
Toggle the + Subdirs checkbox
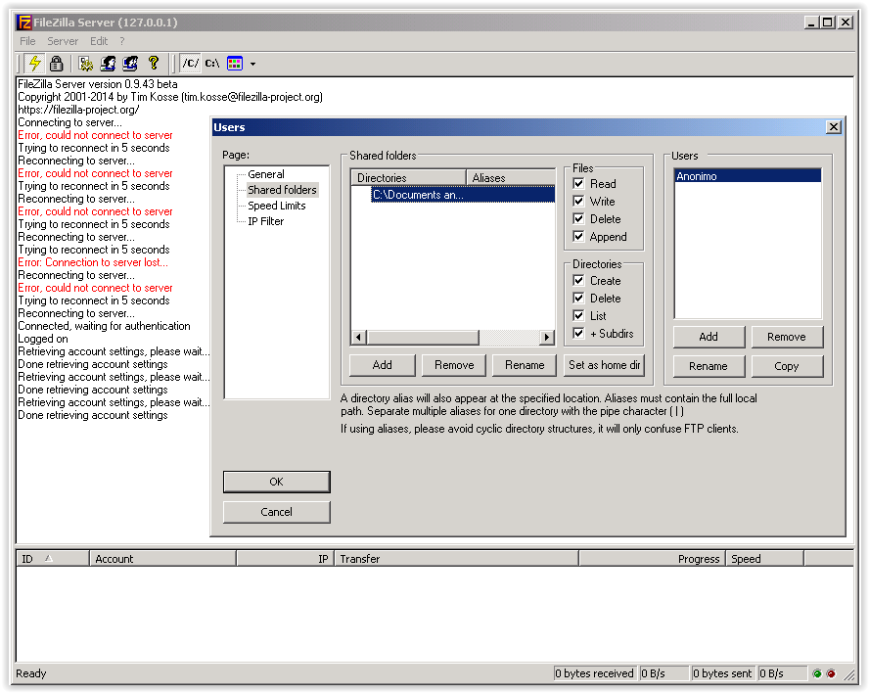[578, 334]
